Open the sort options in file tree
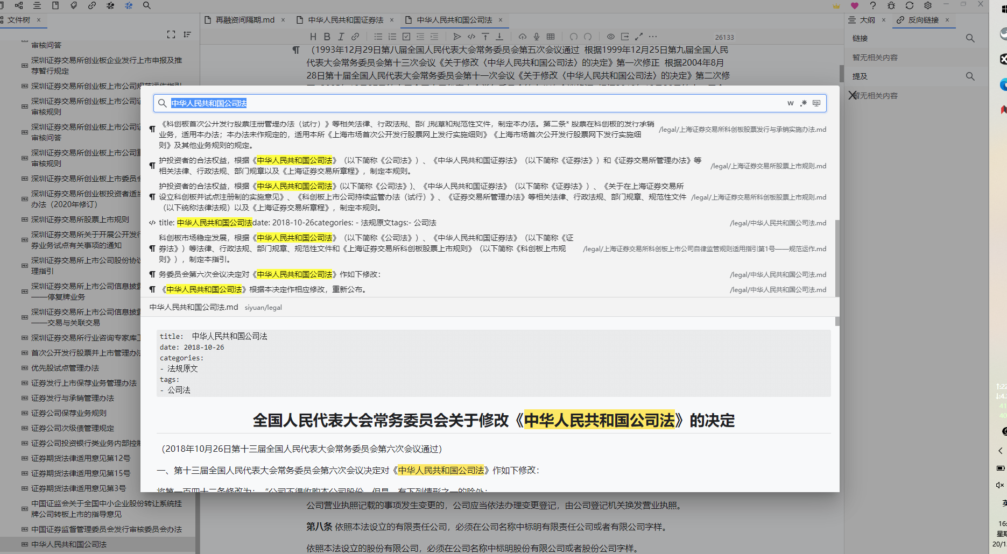 (187, 34)
